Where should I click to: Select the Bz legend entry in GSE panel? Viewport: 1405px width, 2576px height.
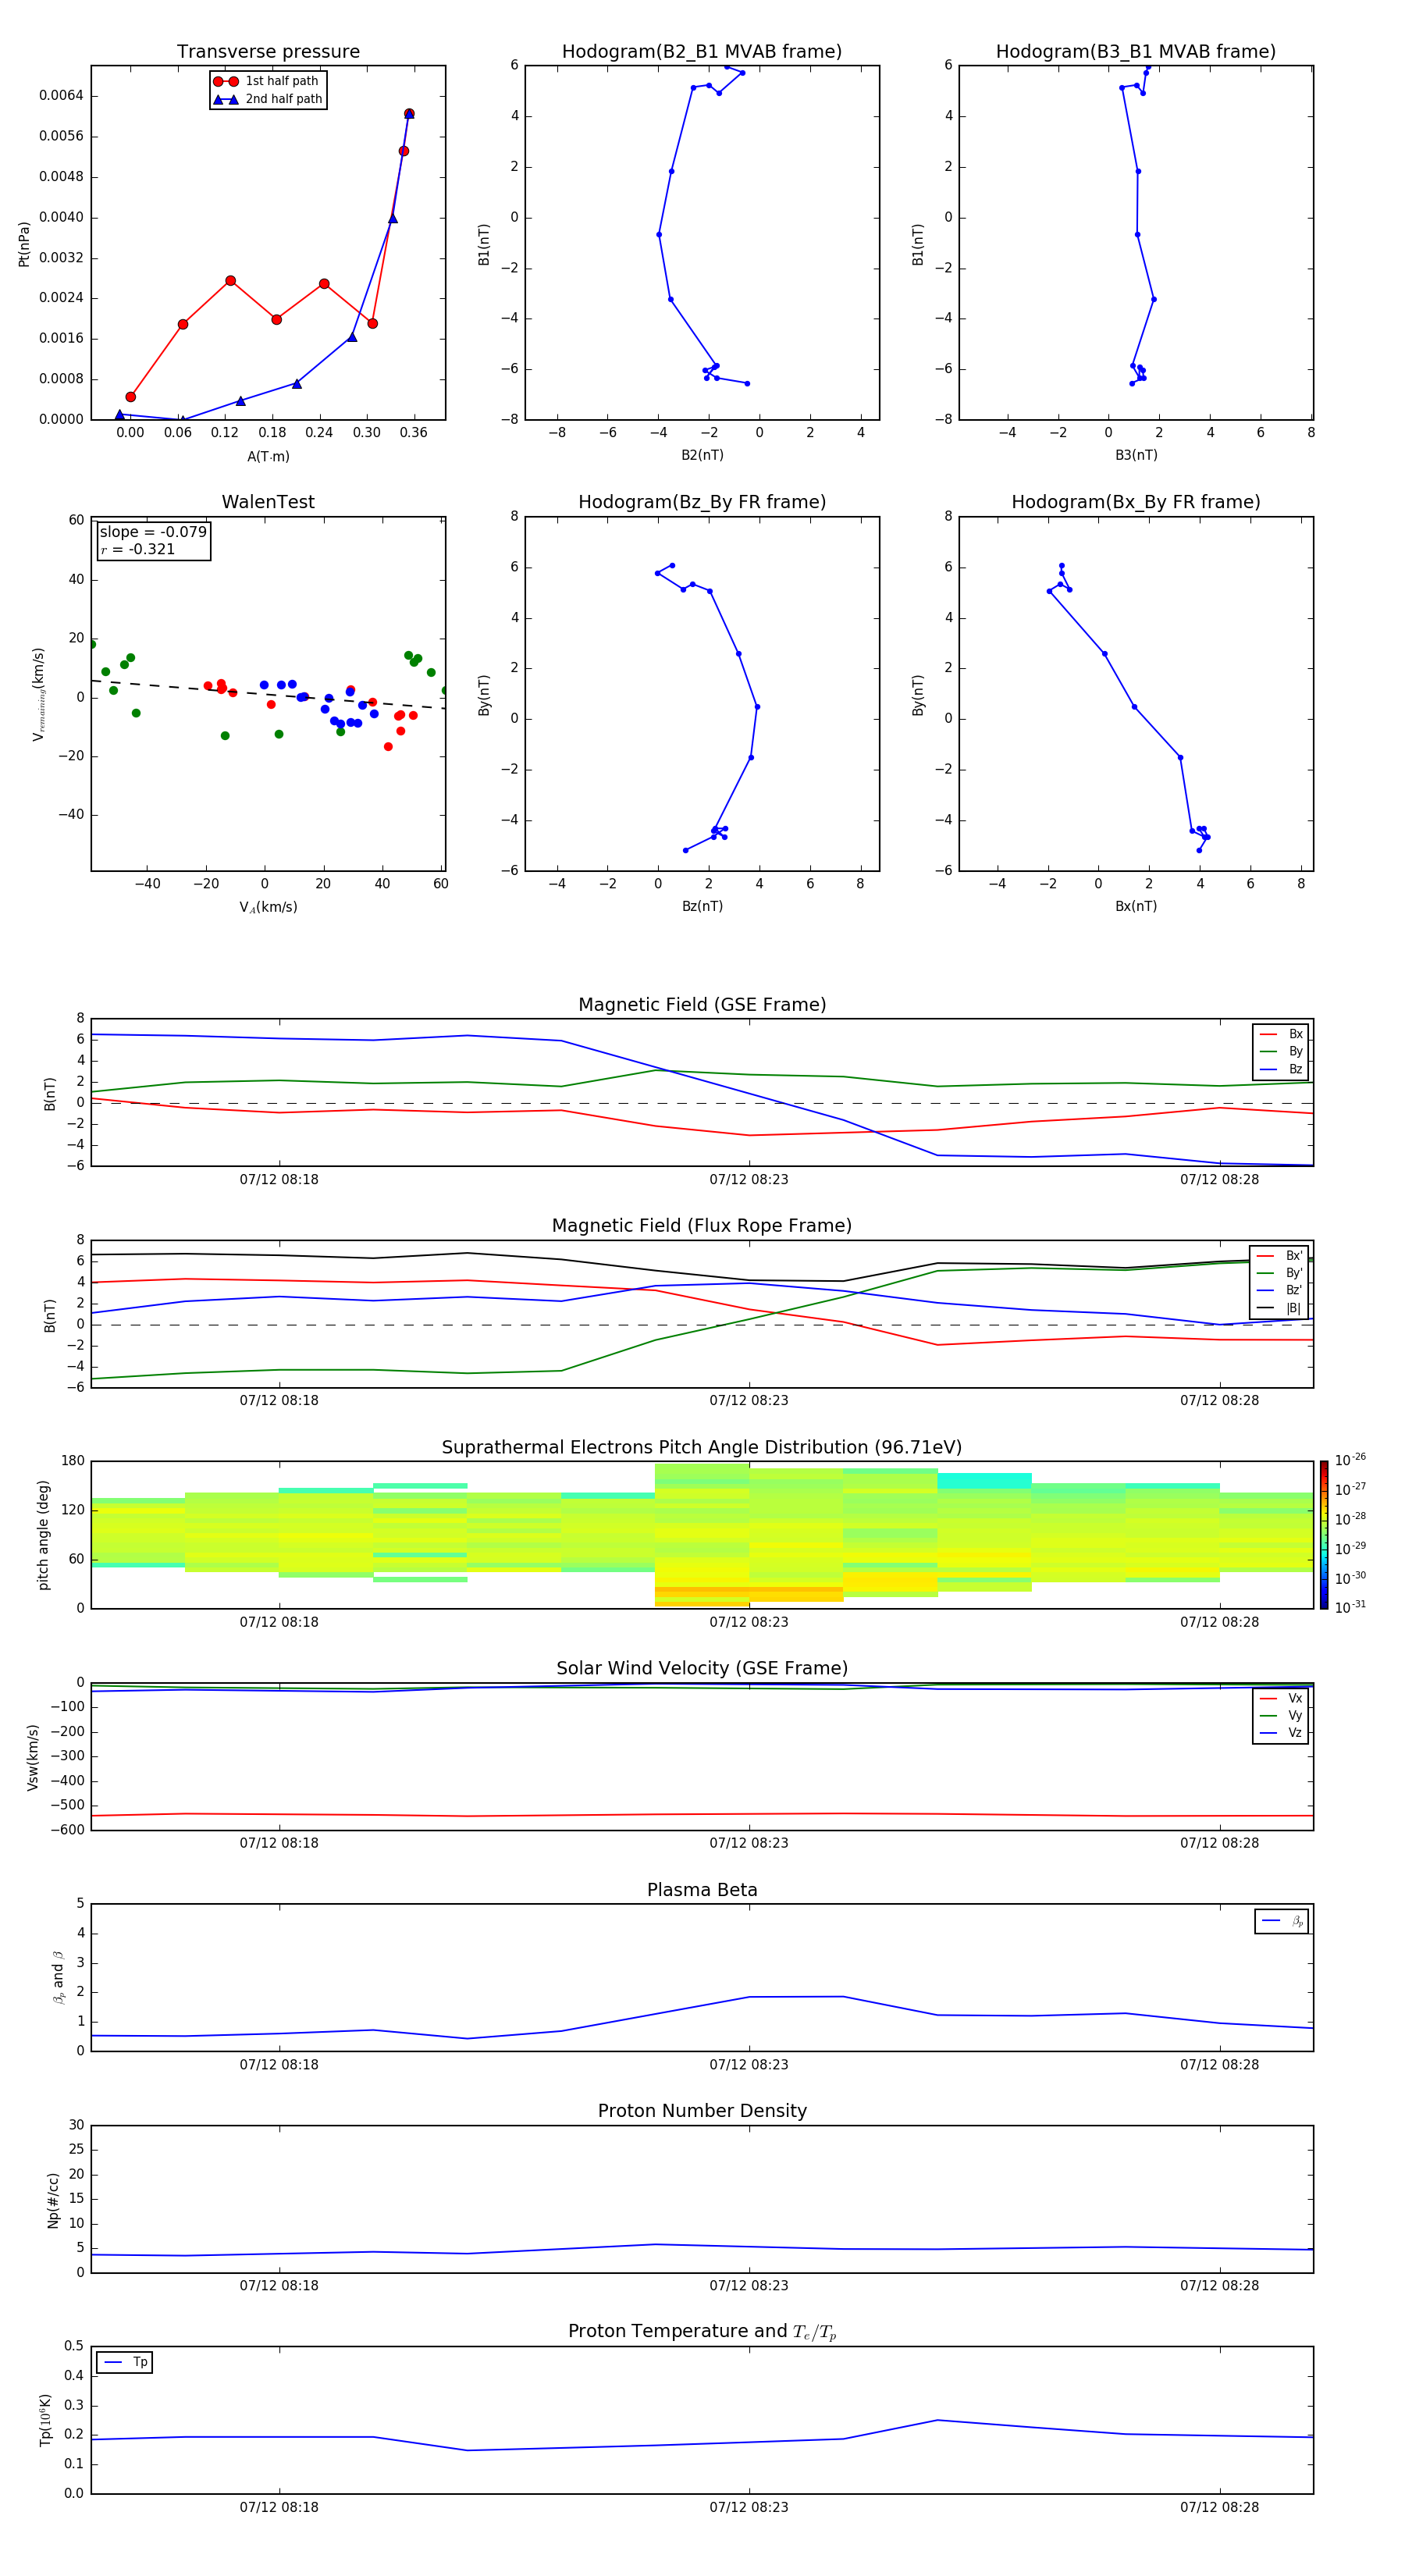[1281, 1069]
